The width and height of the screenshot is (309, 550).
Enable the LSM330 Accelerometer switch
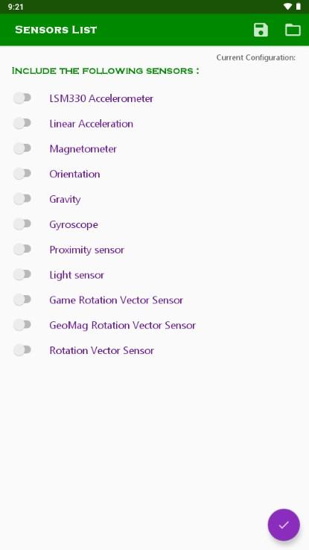(22, 98)
